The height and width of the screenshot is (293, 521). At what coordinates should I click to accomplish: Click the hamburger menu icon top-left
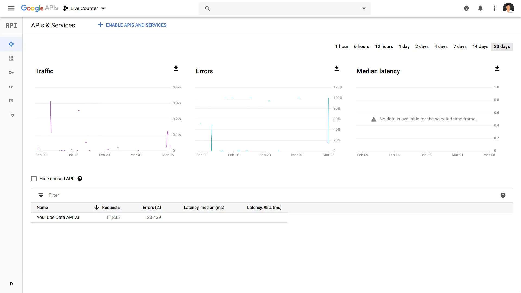click(x=11, y=8)
